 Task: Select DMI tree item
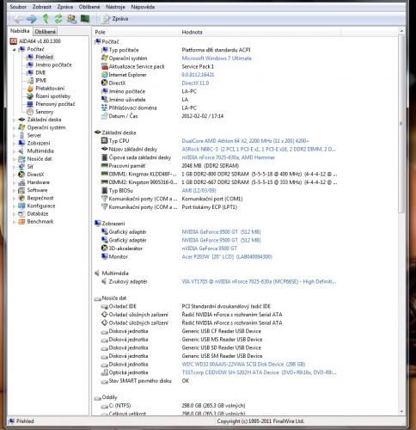tap(40, 72)
